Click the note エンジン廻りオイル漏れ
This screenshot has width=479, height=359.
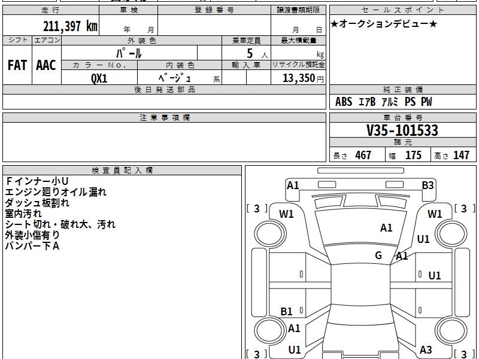[x=56, y=192]
